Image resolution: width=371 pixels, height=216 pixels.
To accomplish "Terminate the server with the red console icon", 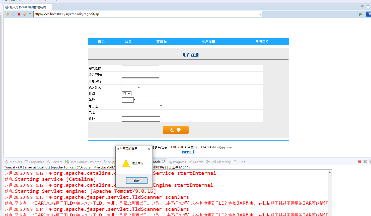I will coord(359,161).
